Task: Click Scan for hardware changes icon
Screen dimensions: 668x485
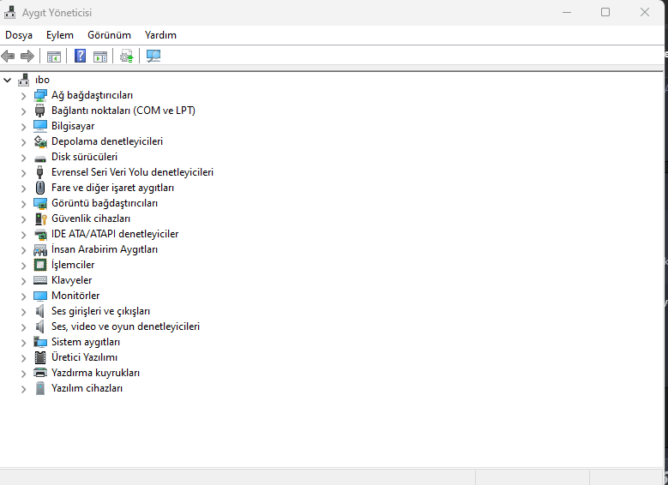Action: (153, 57)
